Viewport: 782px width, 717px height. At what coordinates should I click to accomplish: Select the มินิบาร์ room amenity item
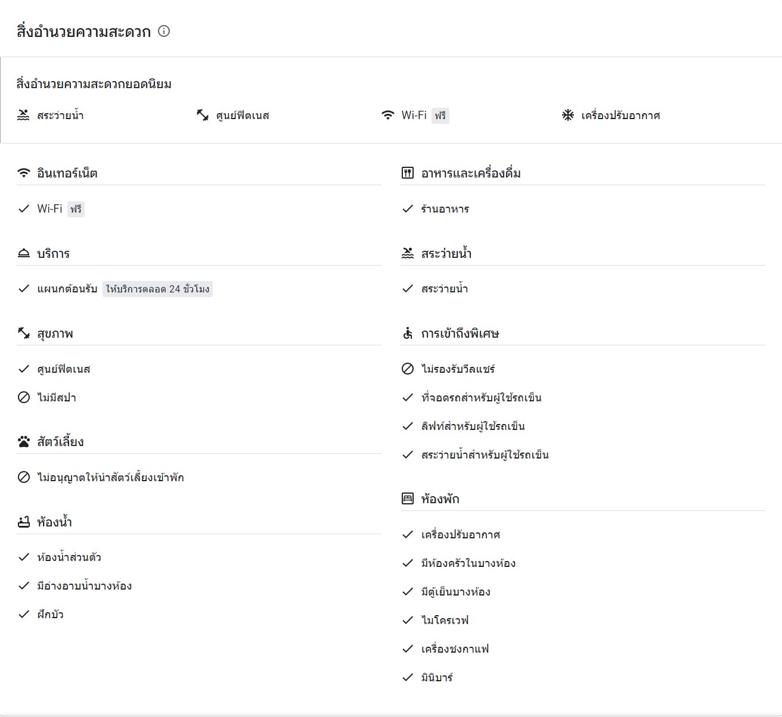[427, 678]
